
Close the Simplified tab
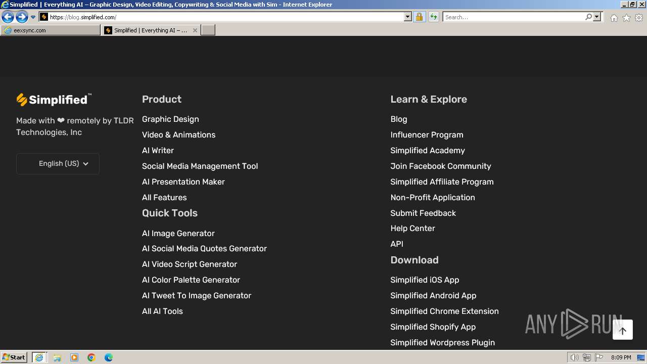click(x=195, y=30)
